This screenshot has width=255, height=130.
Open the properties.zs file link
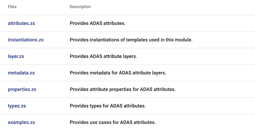coord(22,90)
